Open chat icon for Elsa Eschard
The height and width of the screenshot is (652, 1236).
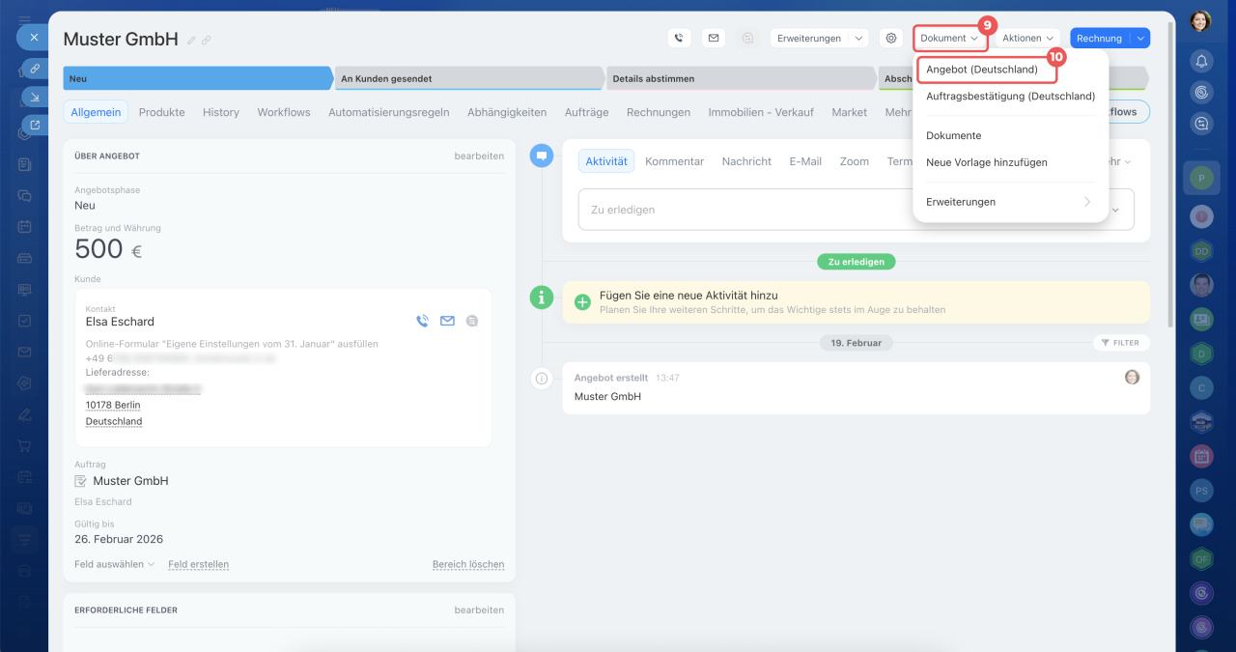pos(471,321)
